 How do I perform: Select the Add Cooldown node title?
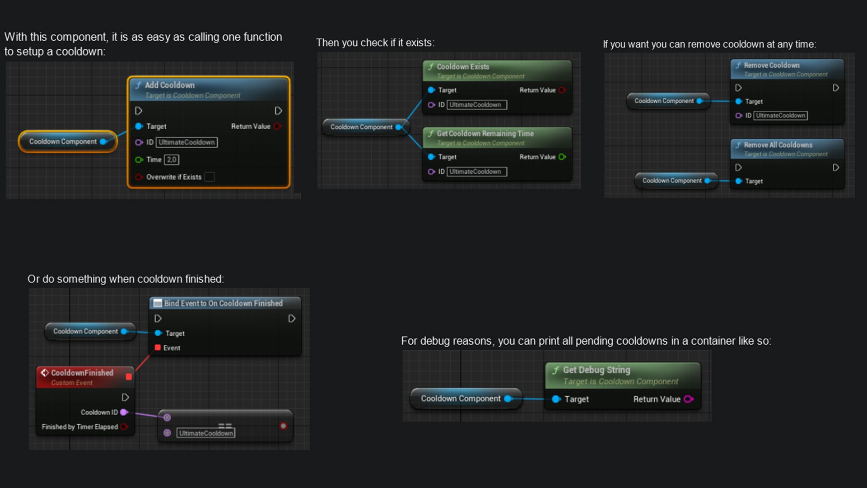[170, 85]
